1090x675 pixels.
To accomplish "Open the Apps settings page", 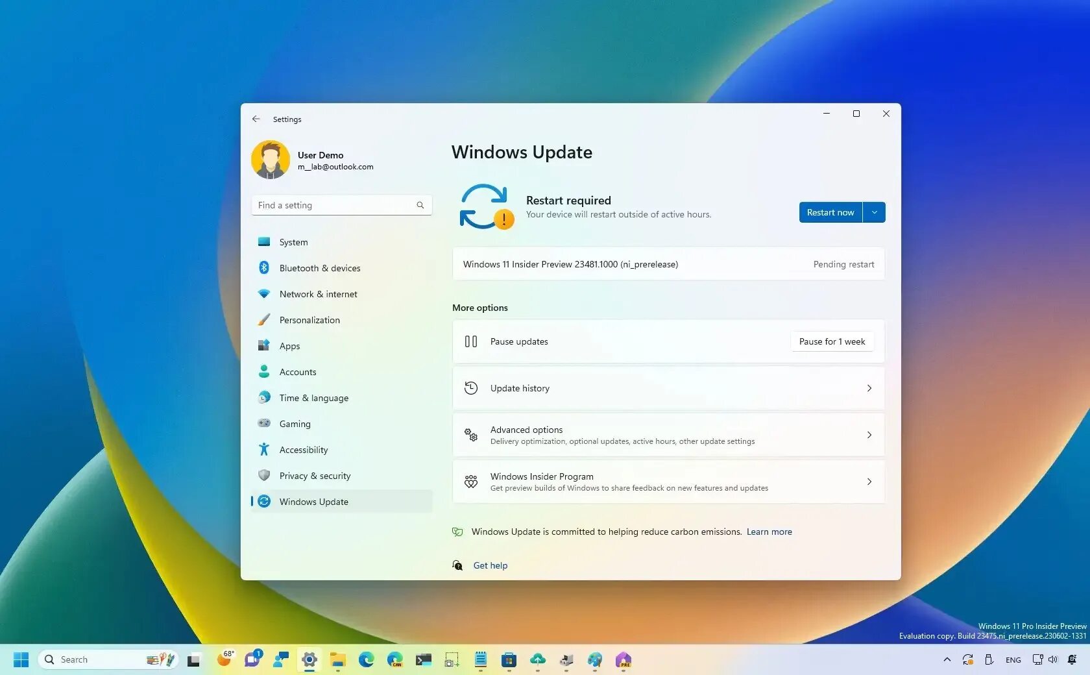I will (x=341, y=346).
